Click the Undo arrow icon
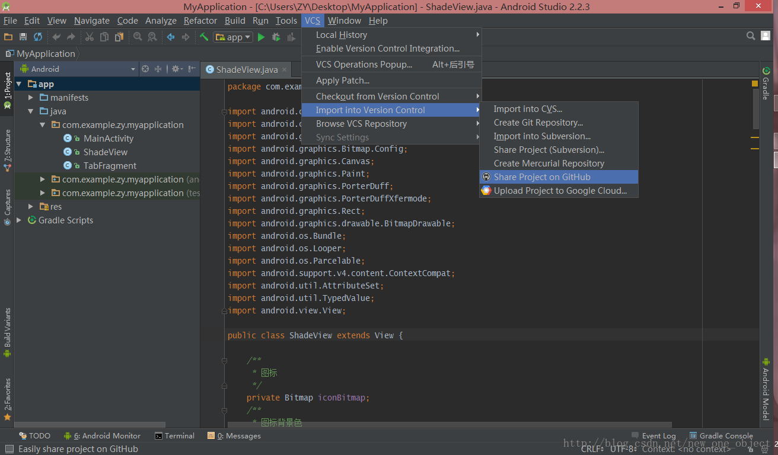This screenshot has width=778, height=455. (56, 37)
